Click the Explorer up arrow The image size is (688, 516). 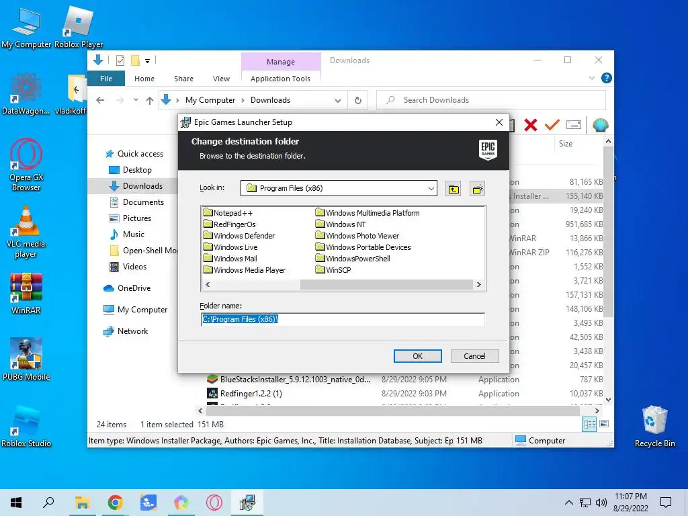150,101
